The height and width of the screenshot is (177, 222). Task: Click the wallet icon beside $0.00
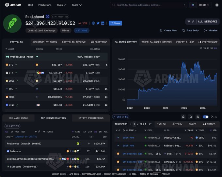click(x=193, y=5)
